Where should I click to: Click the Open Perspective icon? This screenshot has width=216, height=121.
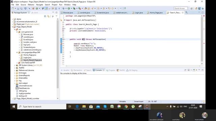pyautogui.click(x=192, y=8)
